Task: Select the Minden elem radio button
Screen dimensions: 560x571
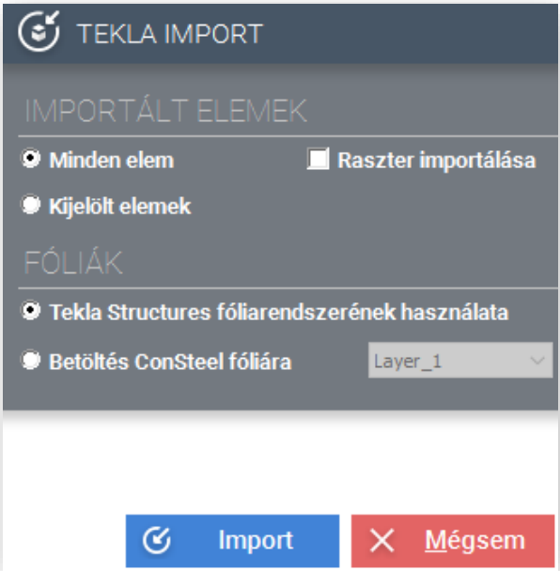Action: click(x=31, y=159)
